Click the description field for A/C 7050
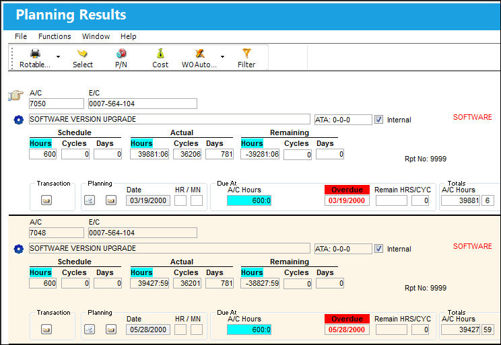This screenshot has width=501, height=345. pos(169,119)
